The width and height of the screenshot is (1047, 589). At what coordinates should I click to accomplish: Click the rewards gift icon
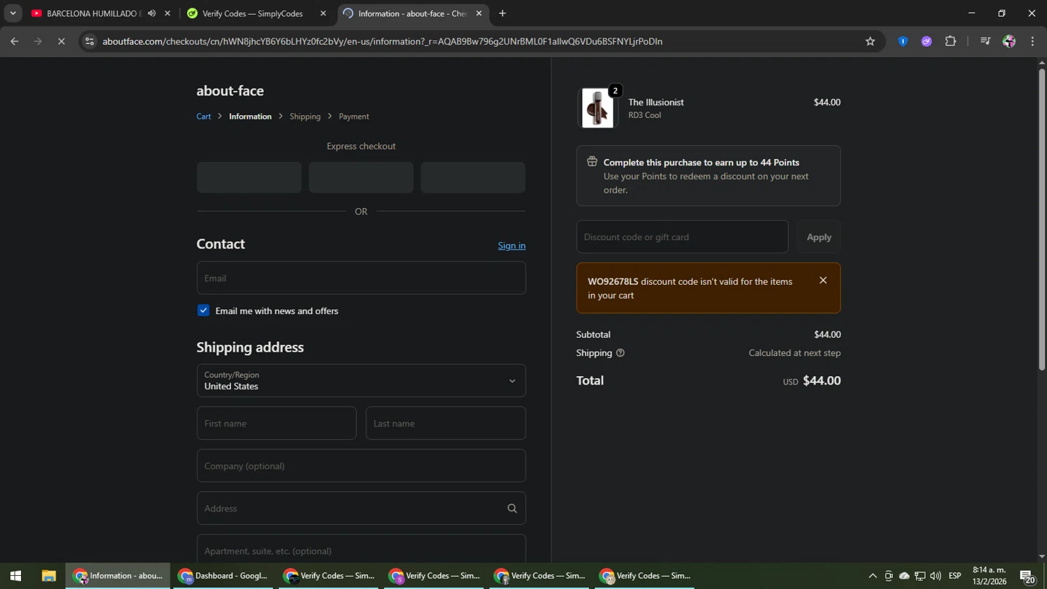[x=592, y=162]
